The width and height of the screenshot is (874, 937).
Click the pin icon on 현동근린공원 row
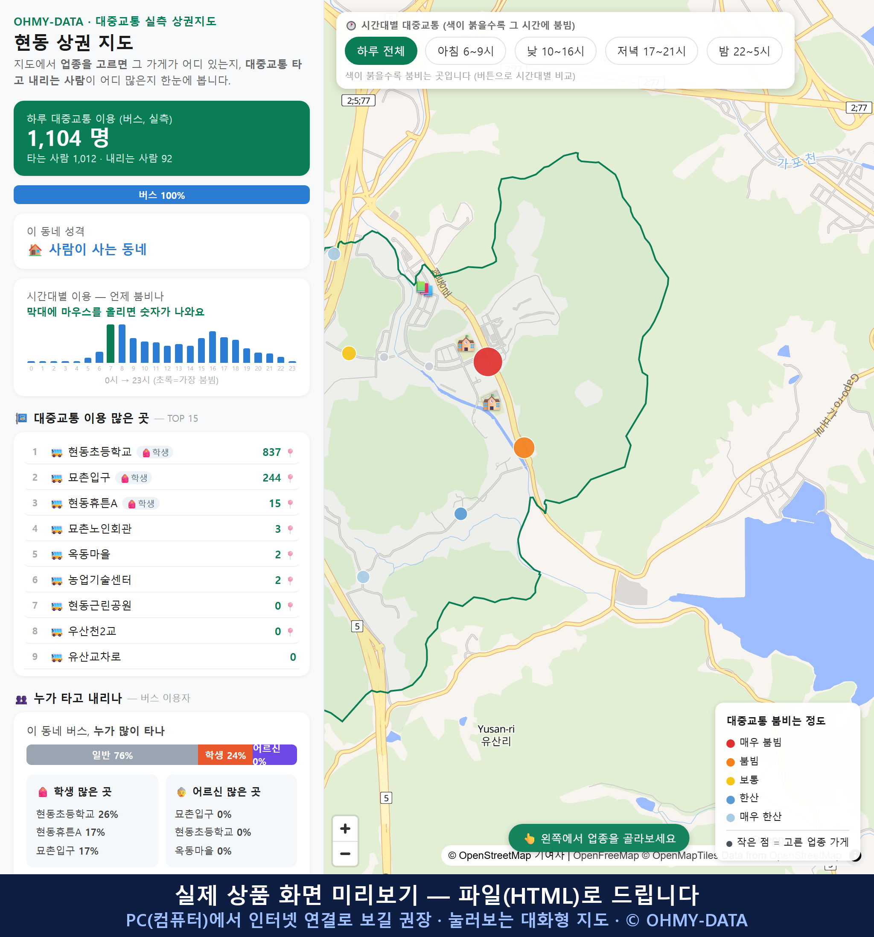pos(290,606)
